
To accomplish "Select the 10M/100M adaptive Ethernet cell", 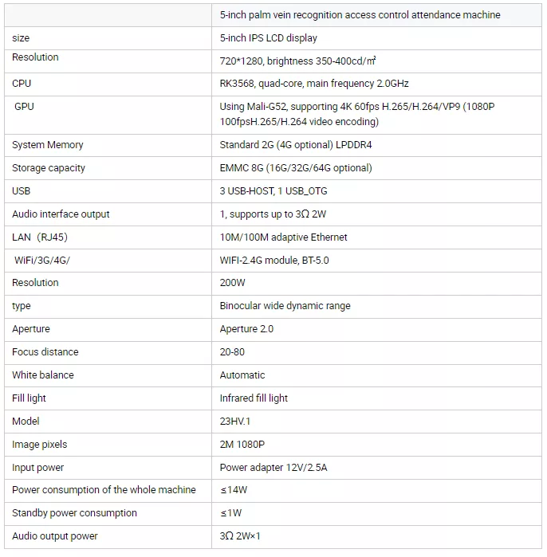I will 376,237.
